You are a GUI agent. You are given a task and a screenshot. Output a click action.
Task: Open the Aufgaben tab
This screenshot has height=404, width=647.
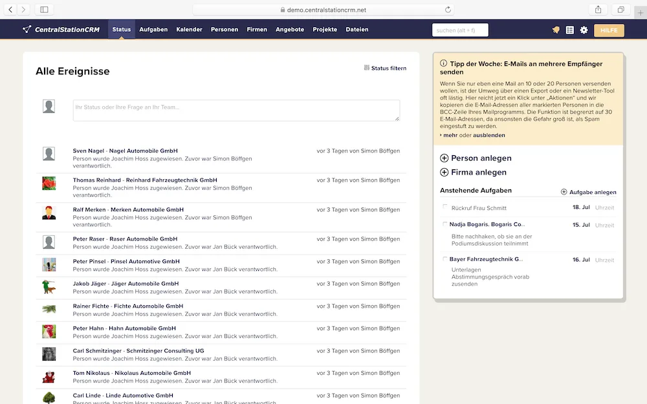153,29
